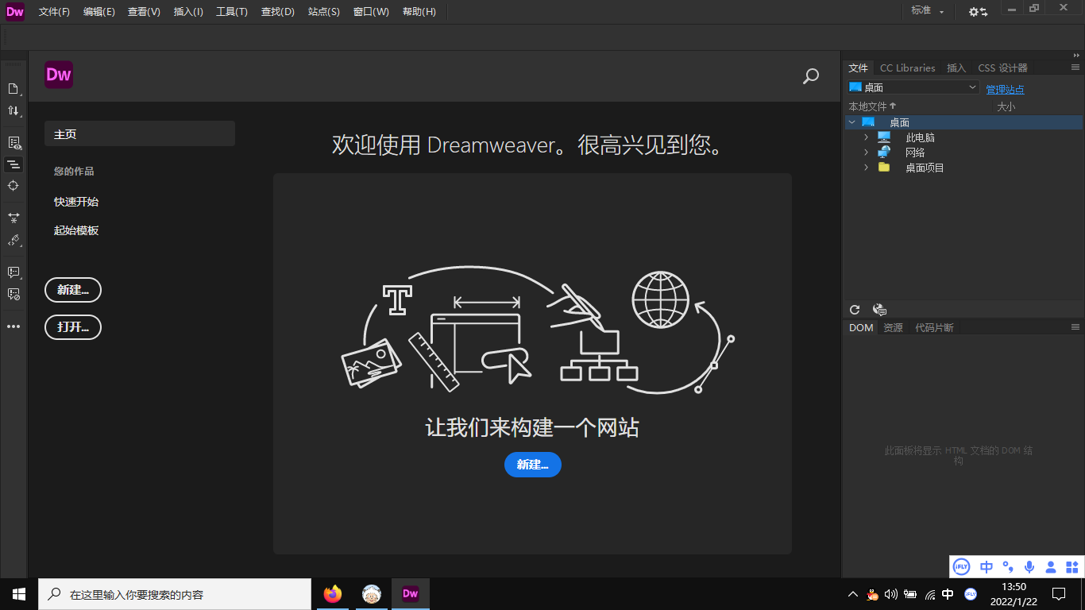Click the Format Source Code icon
This screenshot has width=1085, height=610.
pos(13,240)
